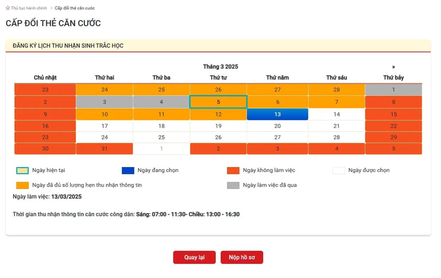Select the currently chosen date 13

pos(278,114)
